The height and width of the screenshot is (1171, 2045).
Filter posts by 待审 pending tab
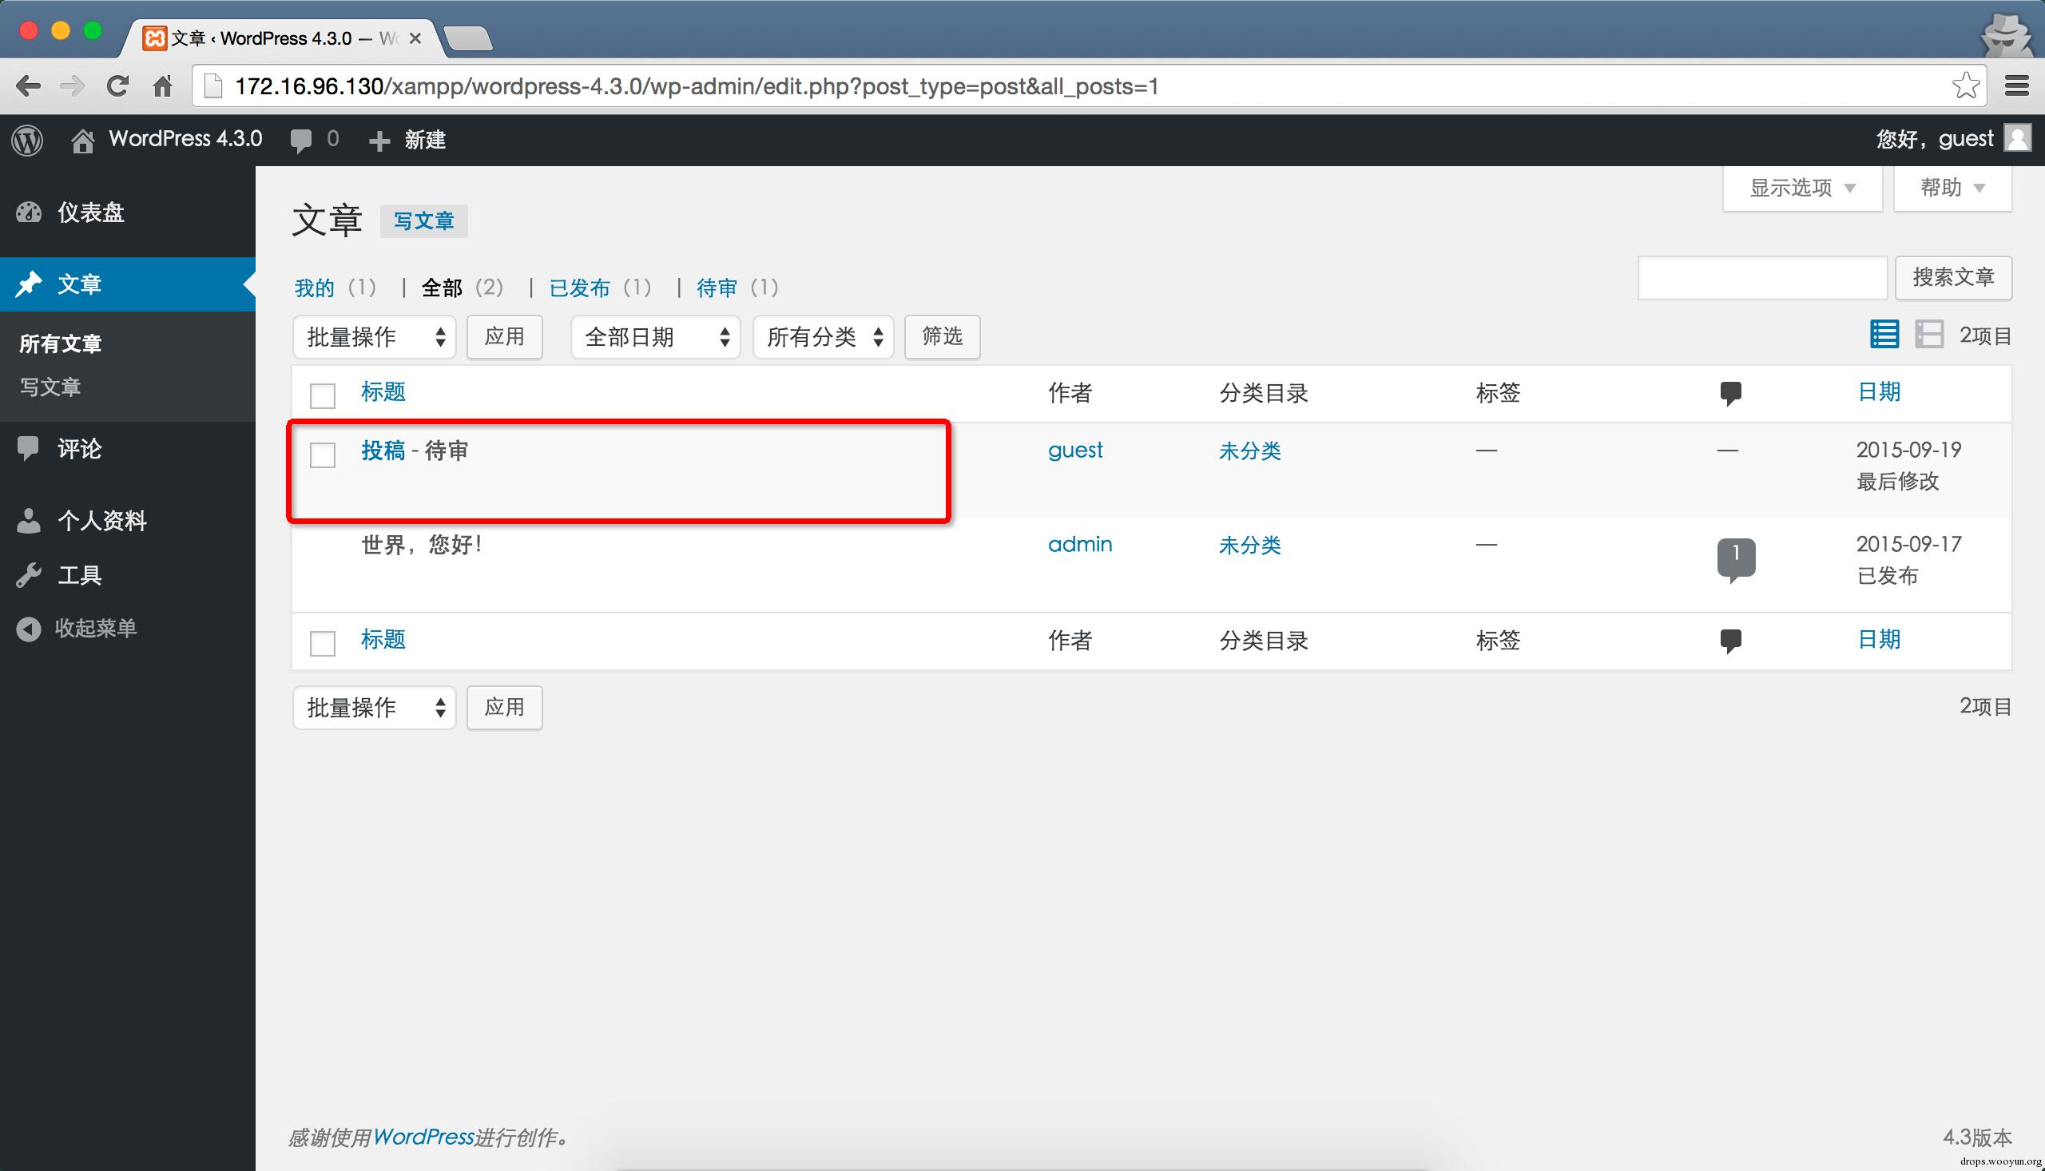click(x=716, y=288)
